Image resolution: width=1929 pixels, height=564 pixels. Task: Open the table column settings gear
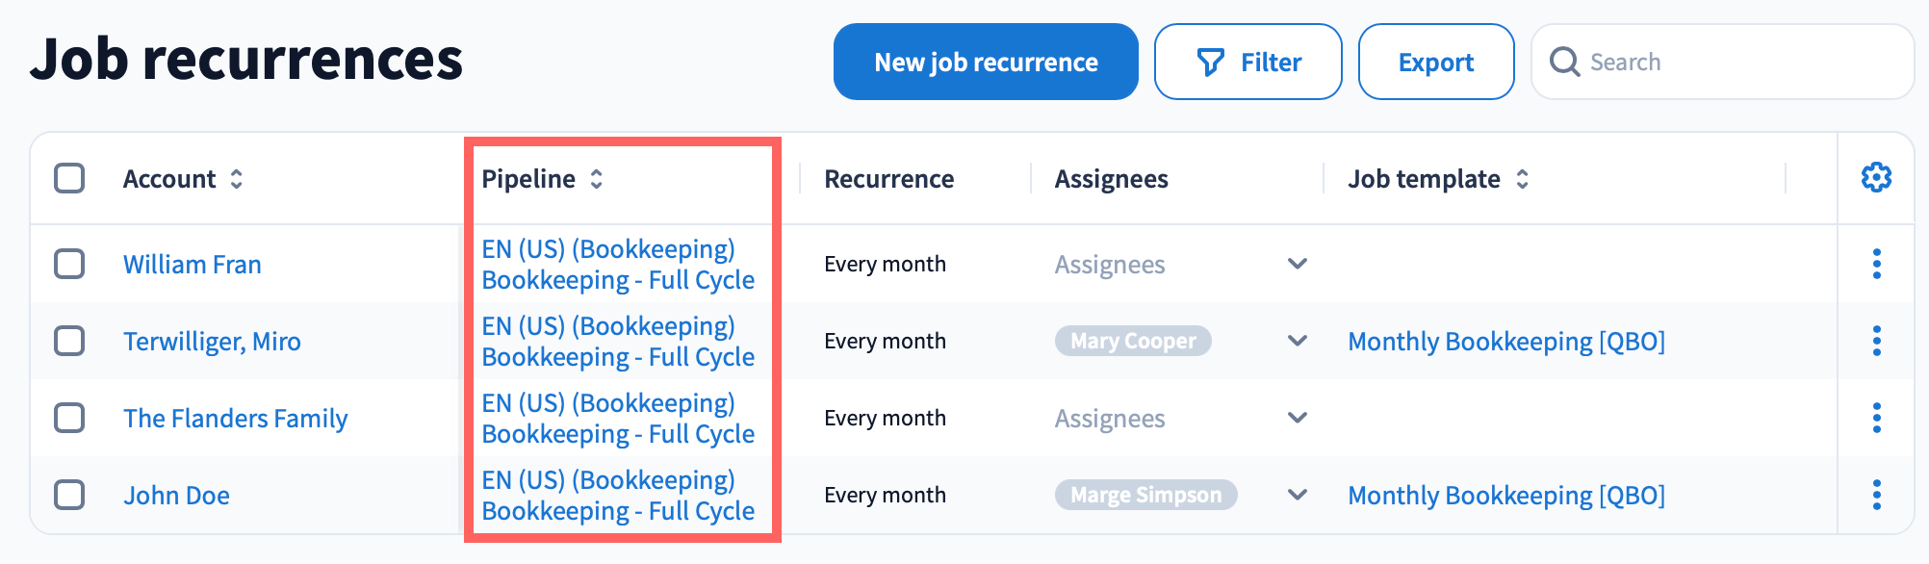[1876, 178]
